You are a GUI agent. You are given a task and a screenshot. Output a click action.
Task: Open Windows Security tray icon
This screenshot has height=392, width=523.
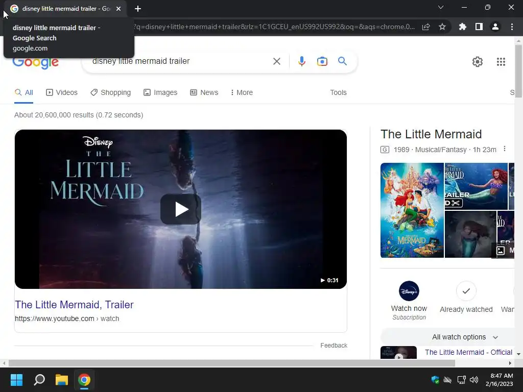435,380
